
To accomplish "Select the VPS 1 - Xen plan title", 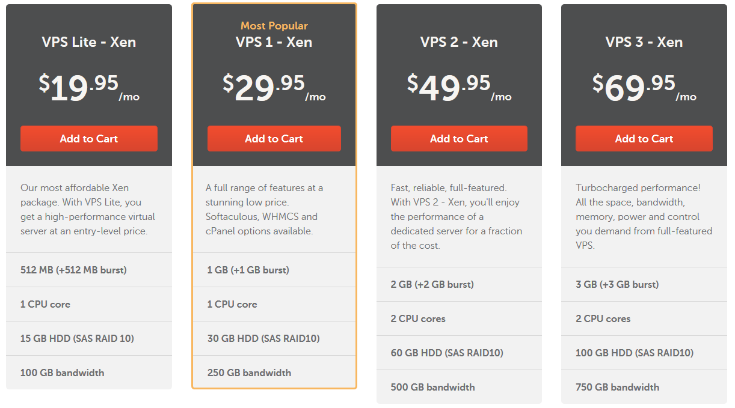I will tap(274, 42).
